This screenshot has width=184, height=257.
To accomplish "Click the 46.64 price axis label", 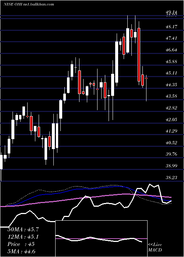I will click(171, 50).
